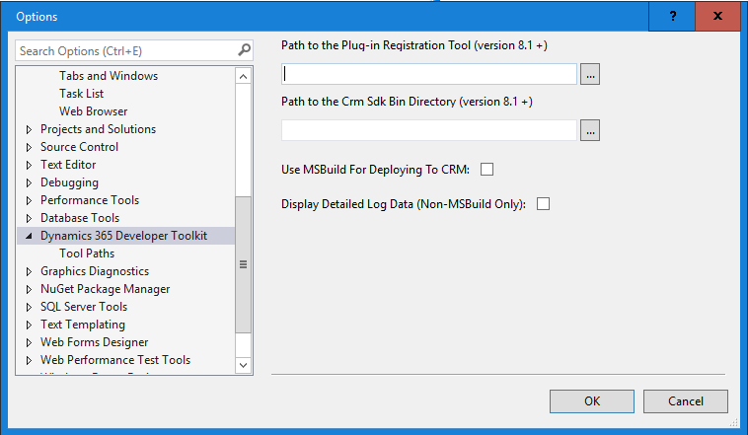Expand the Text Editor node
Viewport: 748px width, 435px height.
click(29, 165)
